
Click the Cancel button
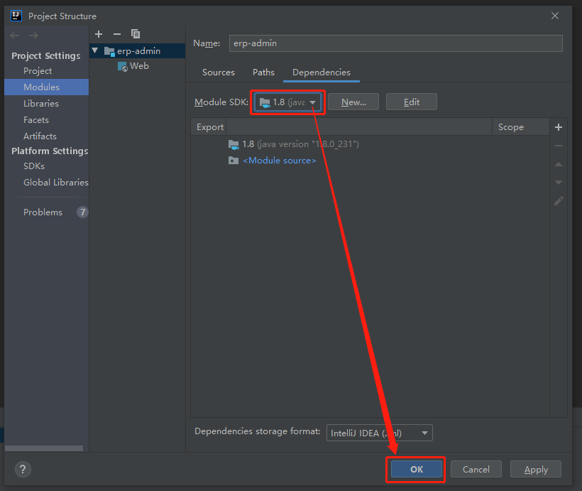click(x=476, y=470)
